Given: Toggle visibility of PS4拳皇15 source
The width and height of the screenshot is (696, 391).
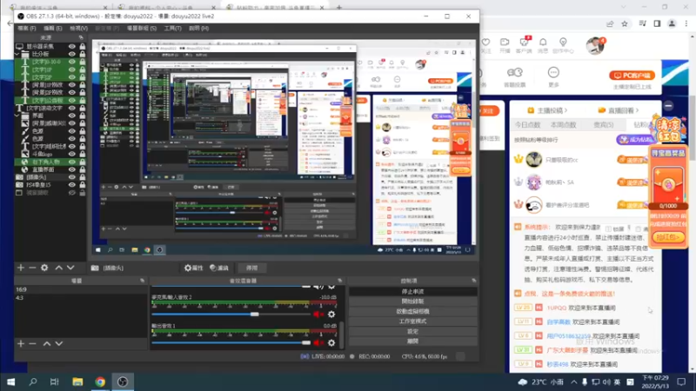Looking at the screenshot, I should point(71,185).
